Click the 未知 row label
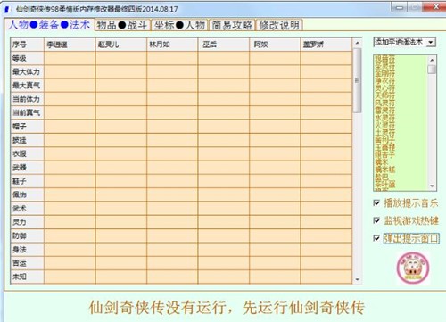This screenshot has width=446, height=322. [x=27, y=277]
